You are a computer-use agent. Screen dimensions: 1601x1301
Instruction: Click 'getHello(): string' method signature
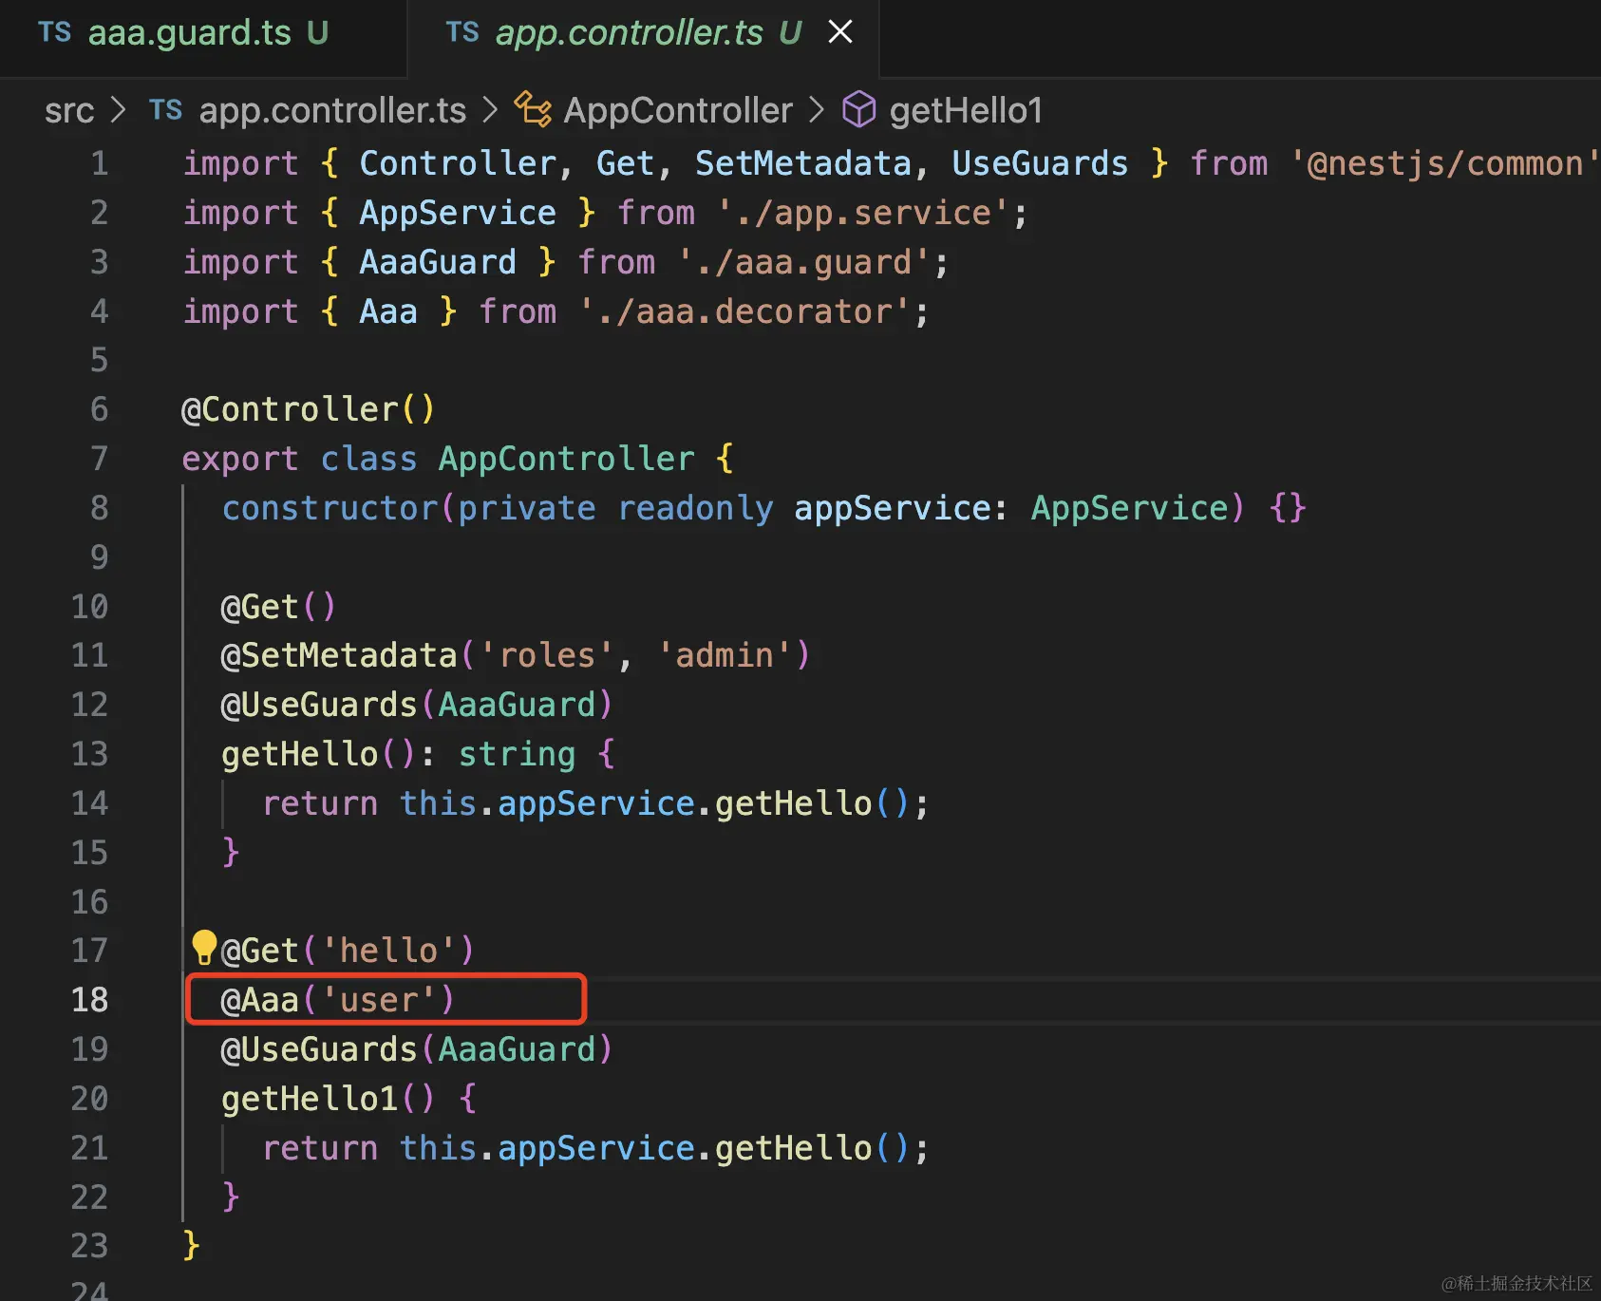(x=398, y=754)
